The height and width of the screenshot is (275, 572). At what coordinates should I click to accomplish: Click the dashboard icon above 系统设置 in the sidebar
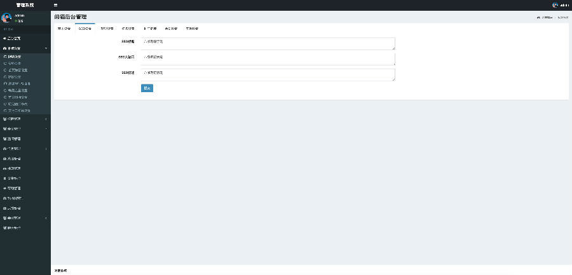pyautogui.click(x=5, y=38)
